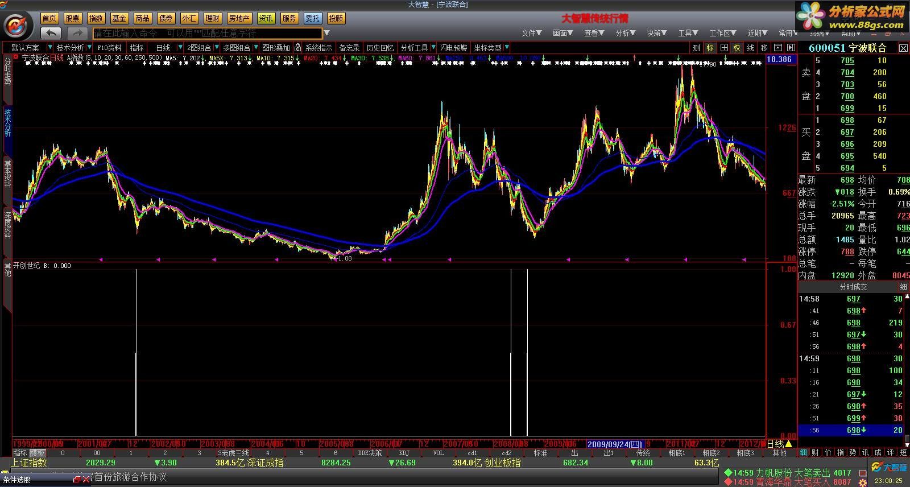This screenshot has height=487, width=910.
Task: Click the forward arrow navigation button
Action: pyautogui.click(x=77, y=33)
